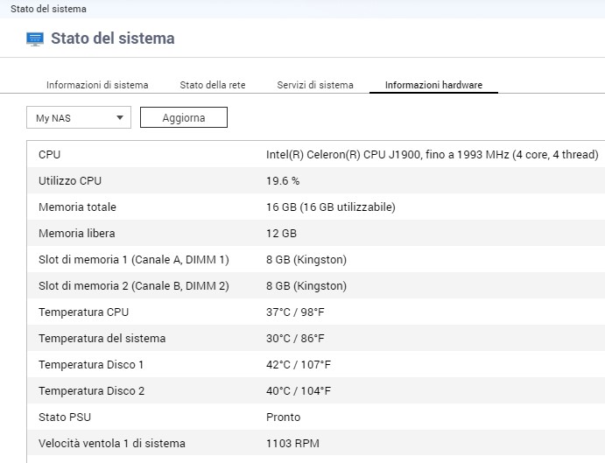Screen dimensions: 605x463
Task: Click the Slot di memoria 2 row
Action: (x=315, y=285)
